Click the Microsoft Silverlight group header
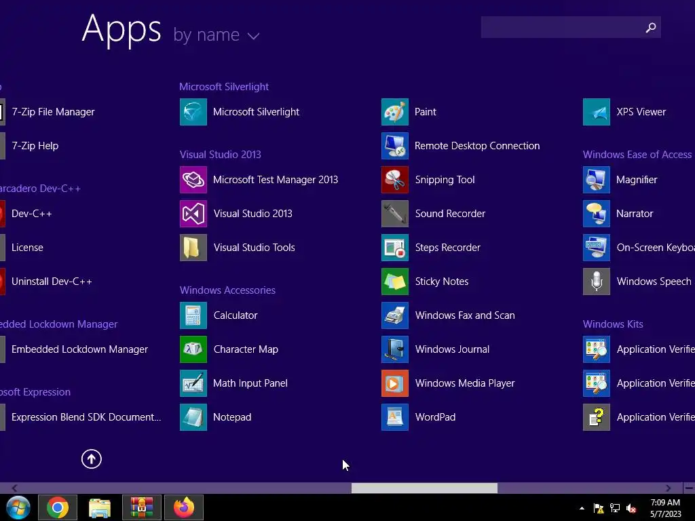Image resolution: width=695 pixels, height=521 pixels. click(x=224, y=87)
